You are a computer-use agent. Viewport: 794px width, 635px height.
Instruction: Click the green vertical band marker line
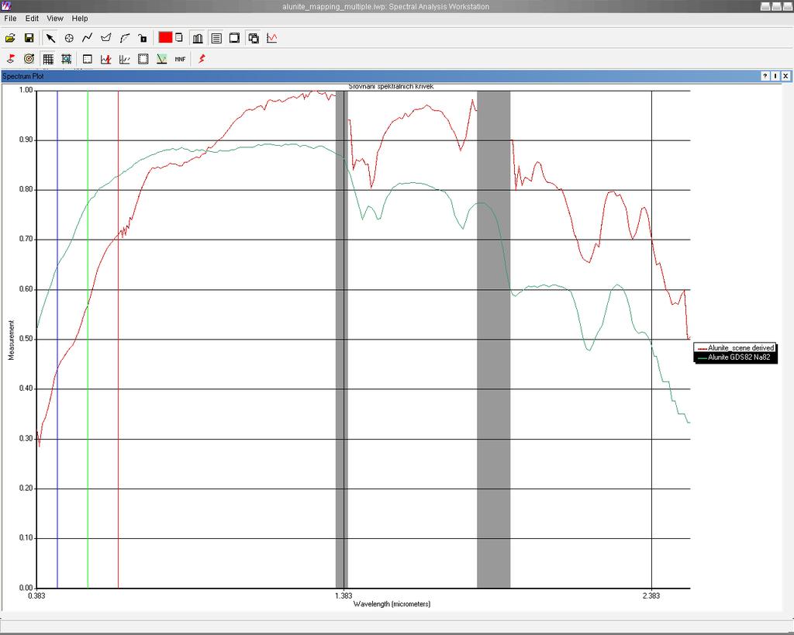[88, 340]
